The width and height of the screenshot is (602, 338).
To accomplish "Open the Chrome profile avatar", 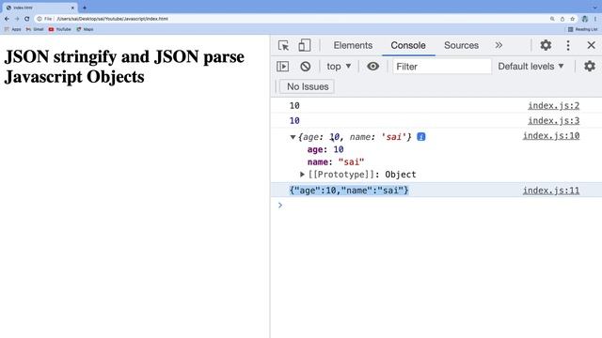I will [x=585, y=19].
